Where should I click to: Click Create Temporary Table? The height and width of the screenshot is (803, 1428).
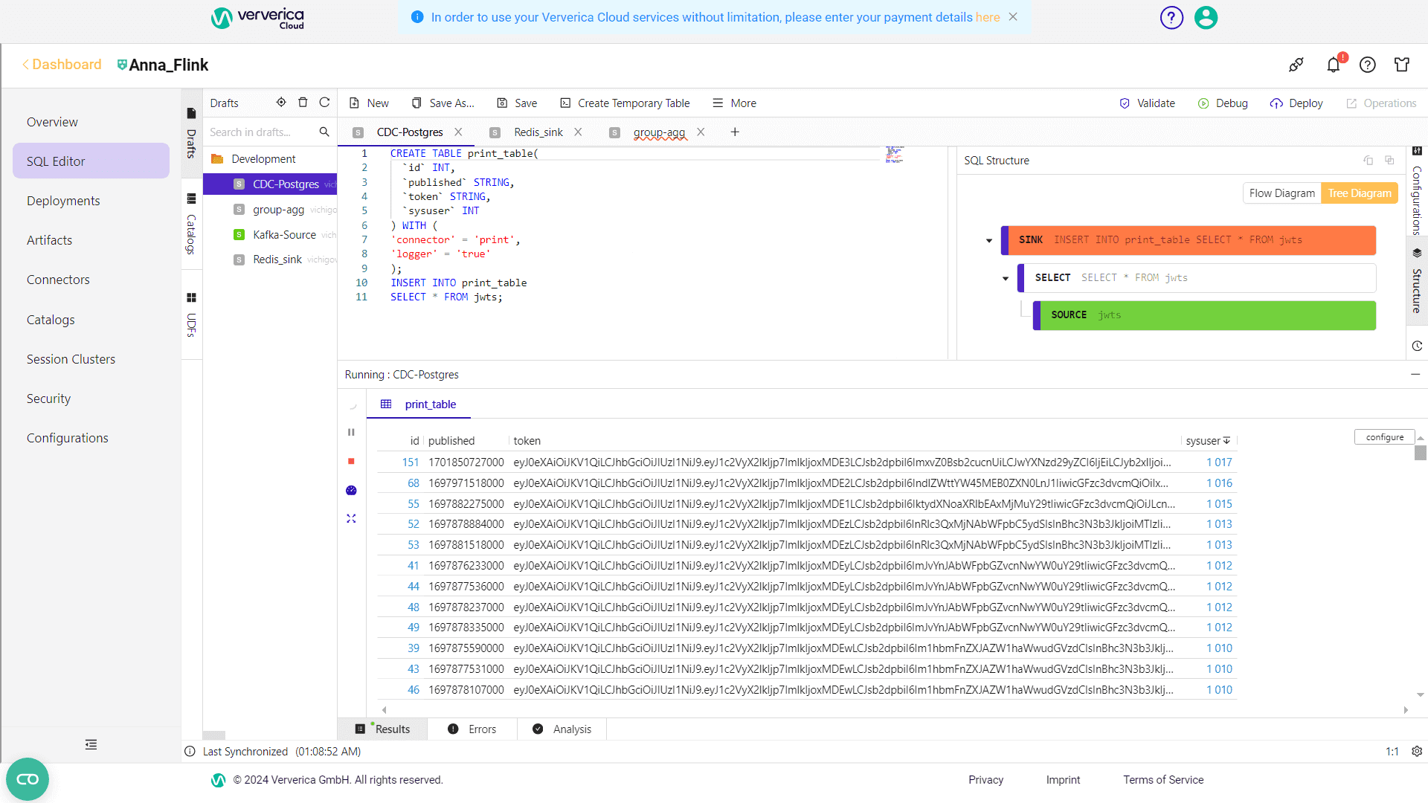tap(625, 103)
